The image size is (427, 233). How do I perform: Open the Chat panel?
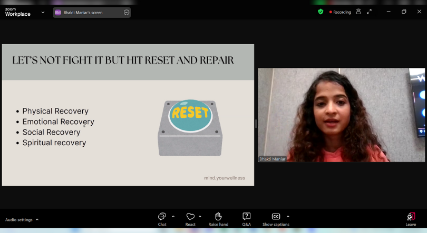click(x=162, y=218)
